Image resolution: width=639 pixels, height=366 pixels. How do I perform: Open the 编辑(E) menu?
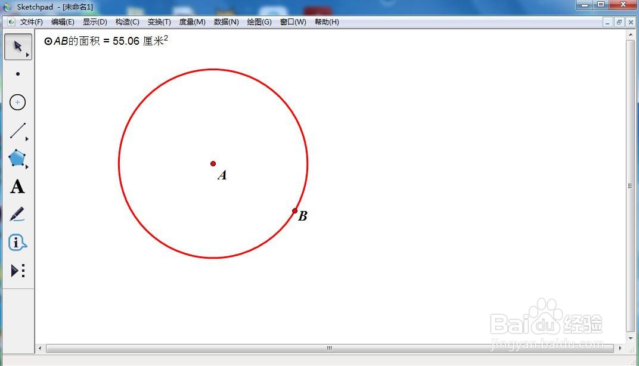coord(63,22)
